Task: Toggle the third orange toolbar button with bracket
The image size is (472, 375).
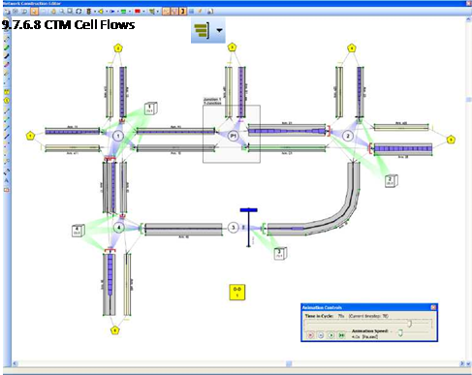Action: (x=182, y=12)
